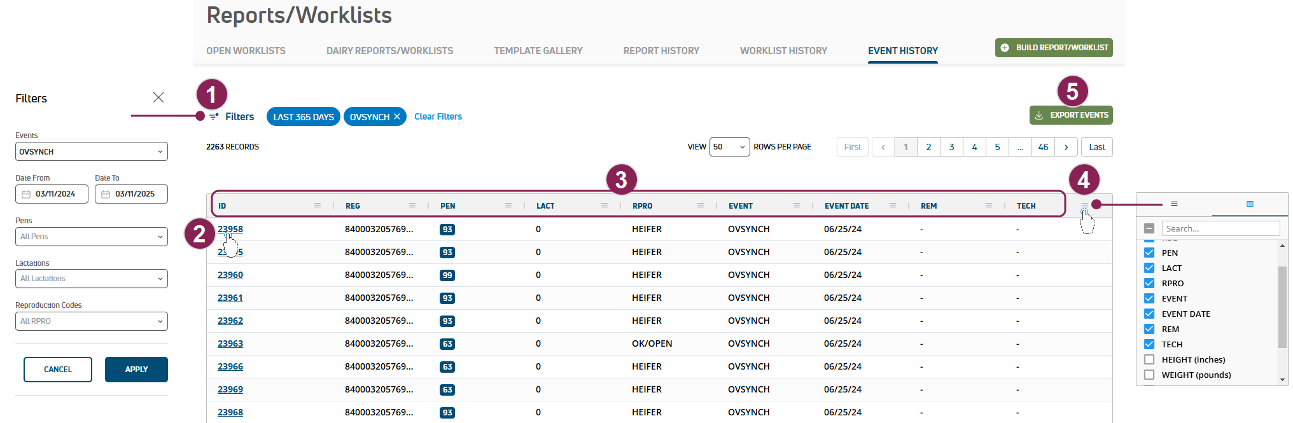
Task: Click the column search input field
Action: (1220, 228)
